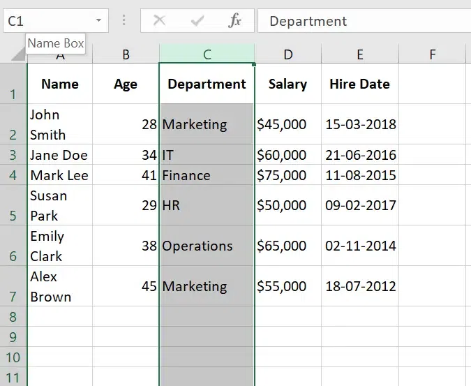This screenshot has height=386, width=471.
Task: Click the $55,000 salary cell
Action: coord(288,286)
